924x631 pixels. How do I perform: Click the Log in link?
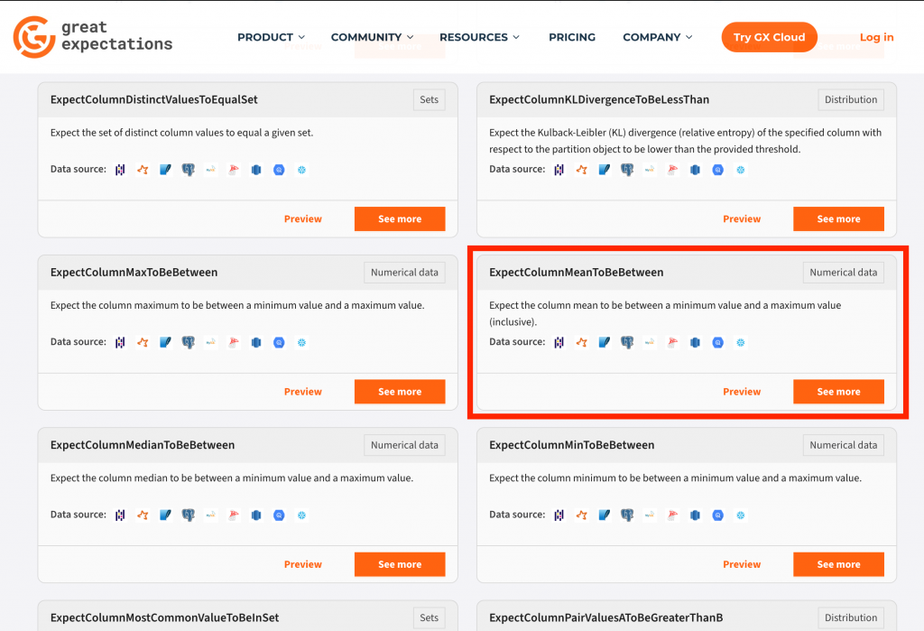(x=876, y=37)
